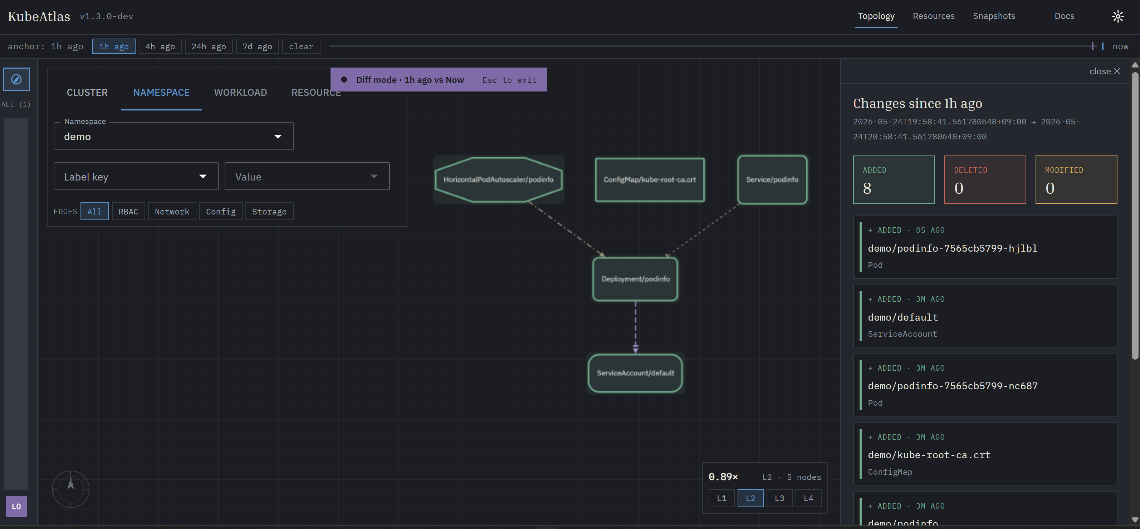Screen dimensions: 1140x529
Task: Click the ALL (1) sidebar label
Action: 16,104
